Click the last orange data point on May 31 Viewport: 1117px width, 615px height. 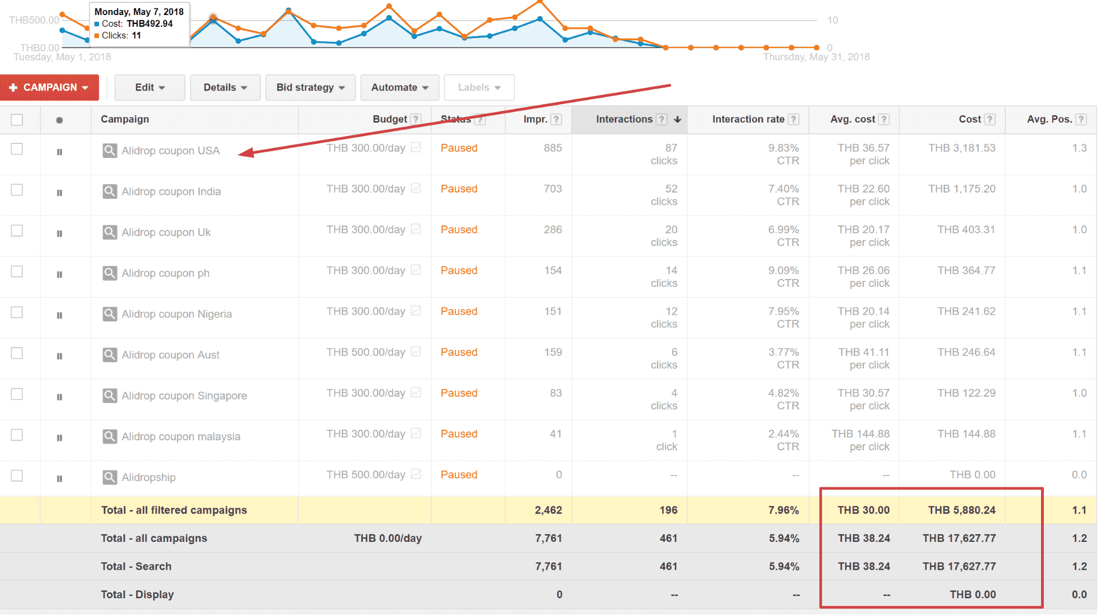(x=816, y=48)
